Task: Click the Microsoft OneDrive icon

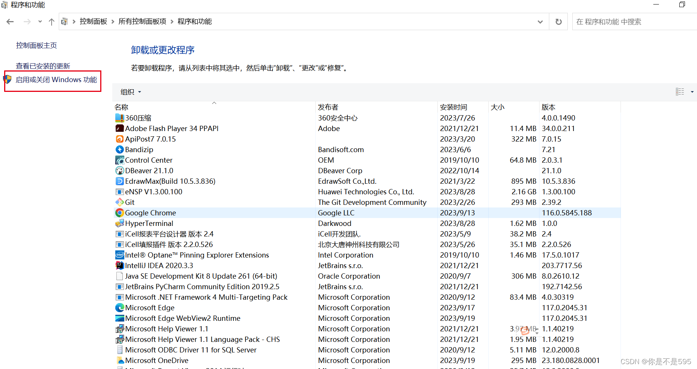Action: click(119, 360)
